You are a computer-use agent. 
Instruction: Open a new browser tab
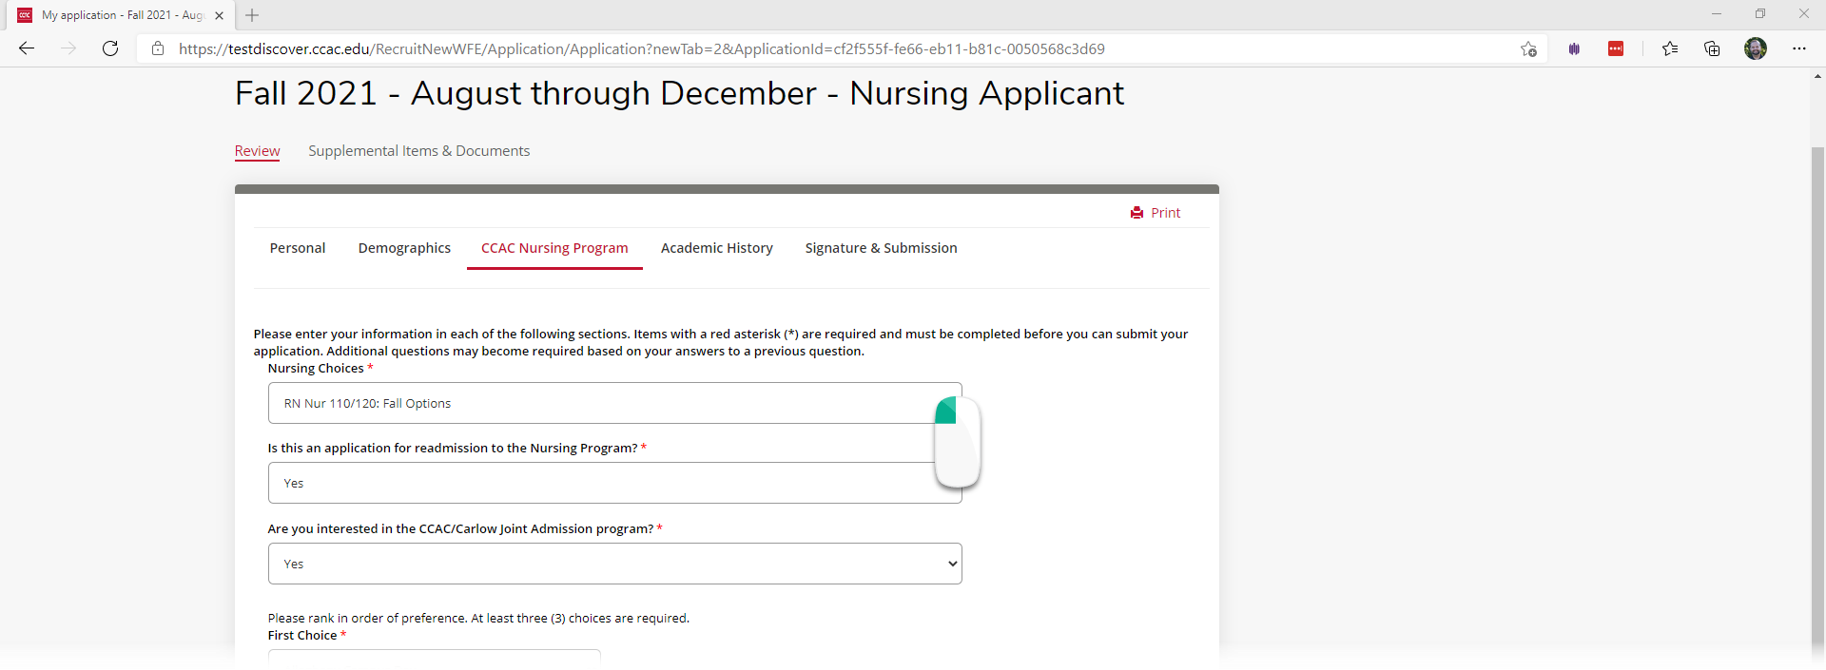pos(252,15)
